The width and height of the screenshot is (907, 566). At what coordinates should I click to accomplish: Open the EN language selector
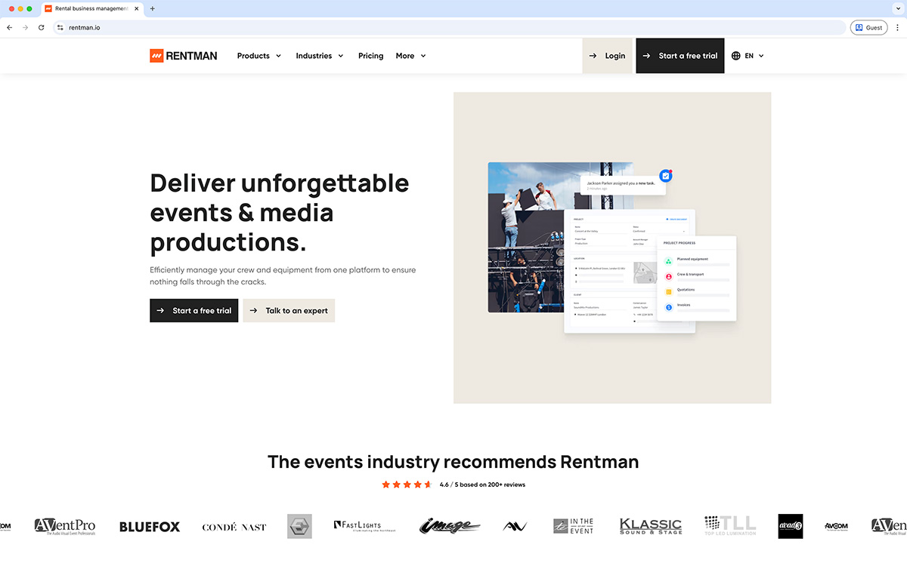tap(754, 56)
